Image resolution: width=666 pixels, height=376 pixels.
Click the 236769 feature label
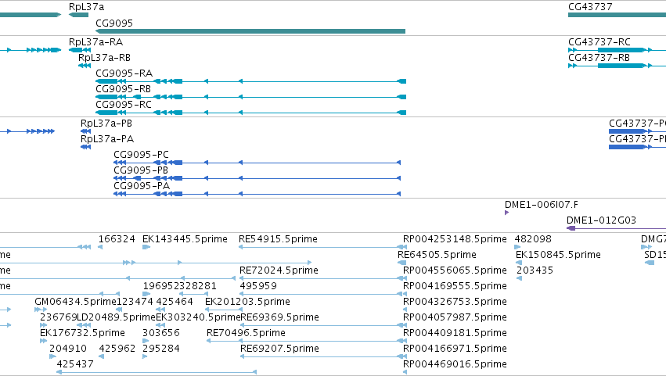coord(58,317)
